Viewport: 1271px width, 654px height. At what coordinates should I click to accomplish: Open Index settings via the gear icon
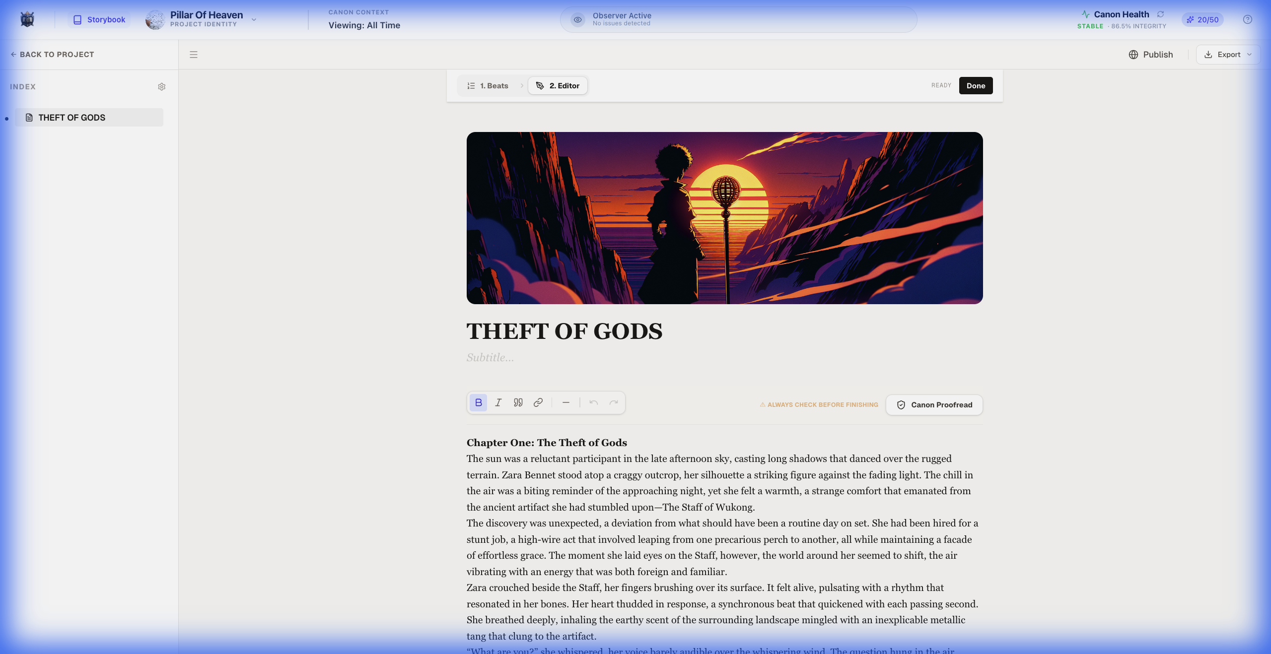(x=162, y=87)
